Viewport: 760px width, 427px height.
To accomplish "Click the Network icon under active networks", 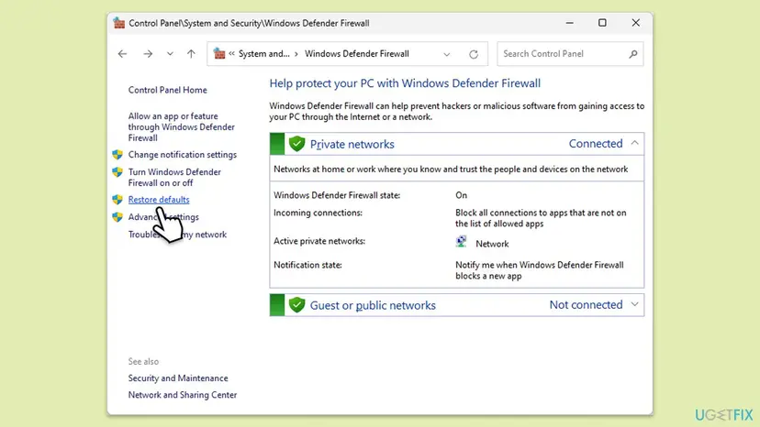I will (x=461, y=242).
